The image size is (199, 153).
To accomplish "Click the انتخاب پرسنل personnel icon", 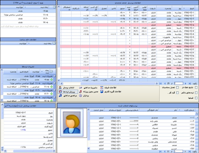I will pos(60,87).
